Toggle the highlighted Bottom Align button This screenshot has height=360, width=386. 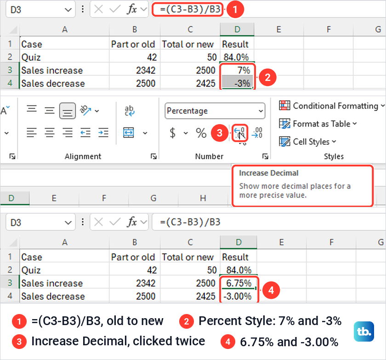click(68, 111)
